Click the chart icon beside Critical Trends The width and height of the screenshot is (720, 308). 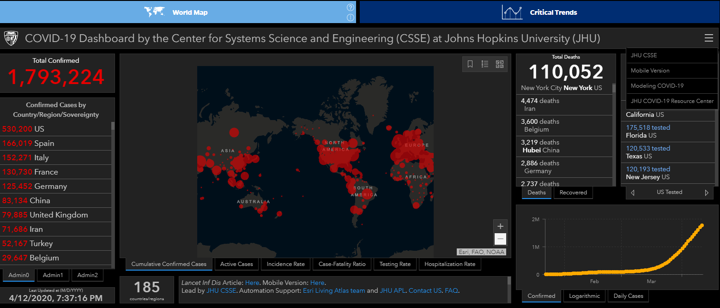(512, 12)
